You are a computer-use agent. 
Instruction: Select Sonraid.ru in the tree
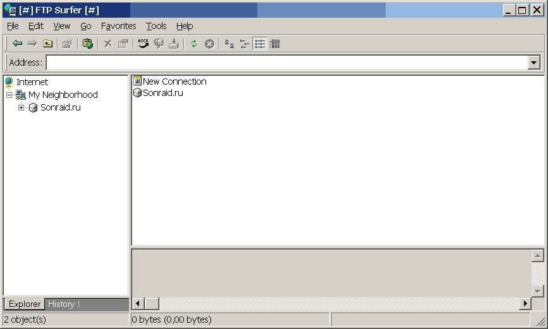(x=61, y=107)
